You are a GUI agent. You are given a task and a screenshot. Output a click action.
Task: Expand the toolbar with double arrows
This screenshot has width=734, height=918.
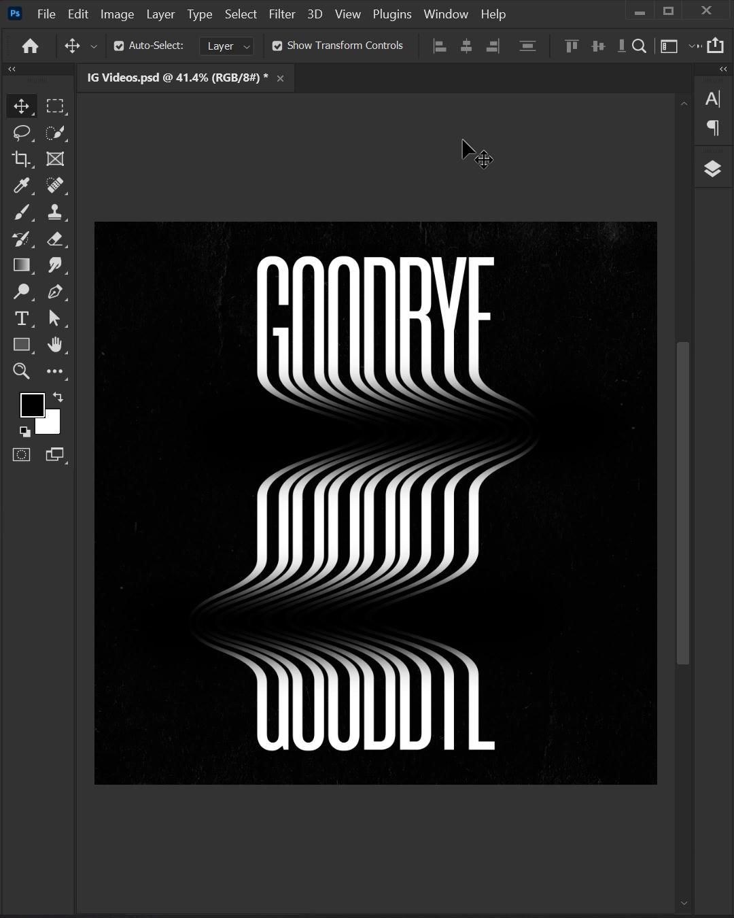point(12,69)
